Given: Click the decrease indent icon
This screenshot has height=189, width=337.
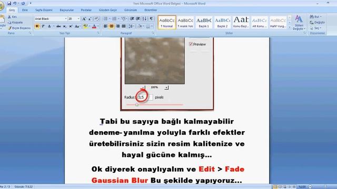Looking at the screenshot, I should [x=132, y=19].
